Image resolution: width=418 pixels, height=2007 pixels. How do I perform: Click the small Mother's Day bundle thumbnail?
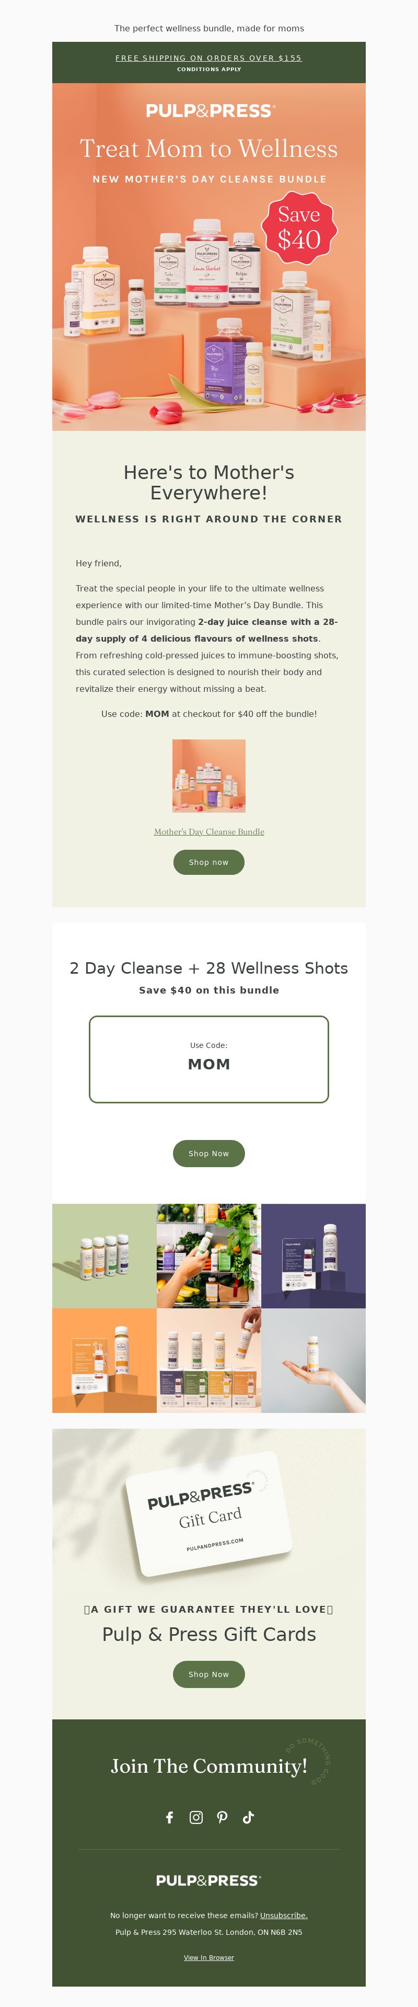(x=208, y=776)
